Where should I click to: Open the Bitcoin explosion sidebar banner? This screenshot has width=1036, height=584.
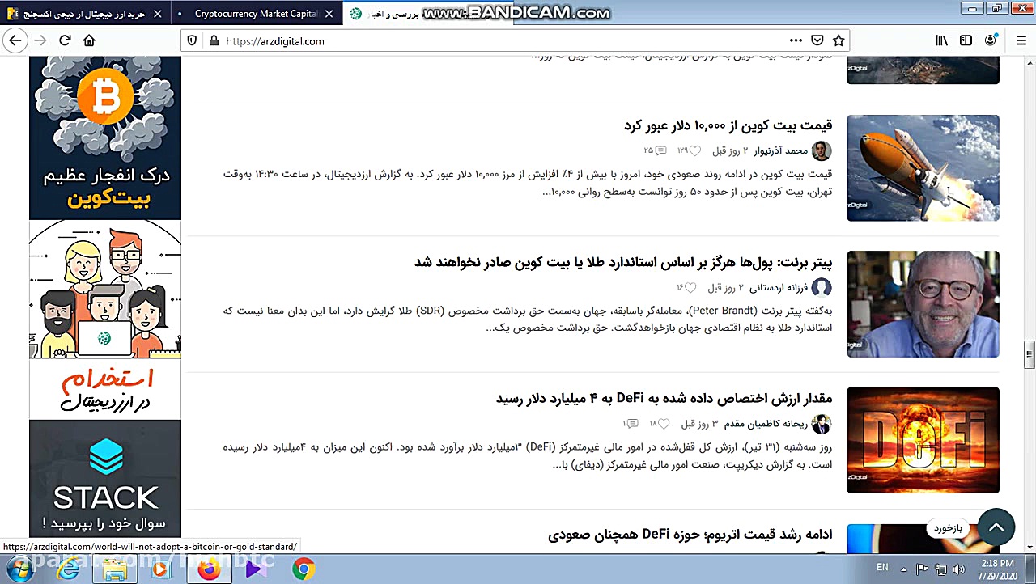(105, 138)
